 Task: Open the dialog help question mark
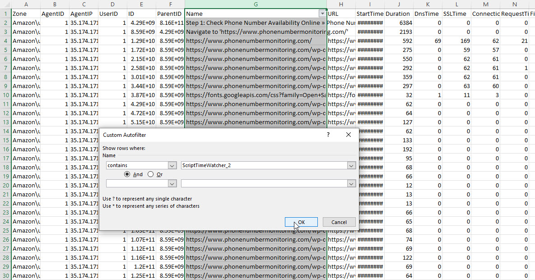point(328,135)
